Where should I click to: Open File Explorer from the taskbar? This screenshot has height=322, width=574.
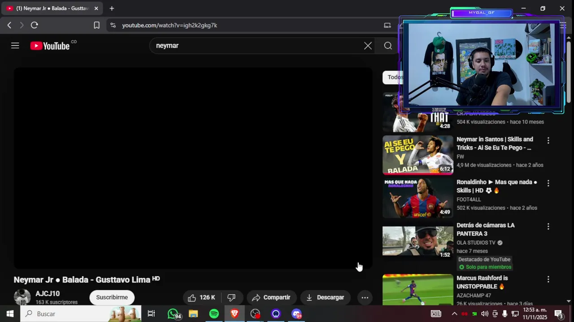point(193,314)
